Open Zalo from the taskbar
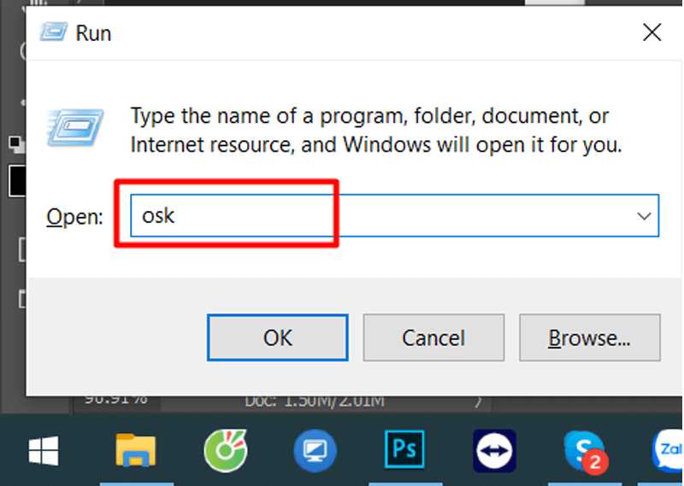This screenshot has width=684, height=486. (668, 451)
